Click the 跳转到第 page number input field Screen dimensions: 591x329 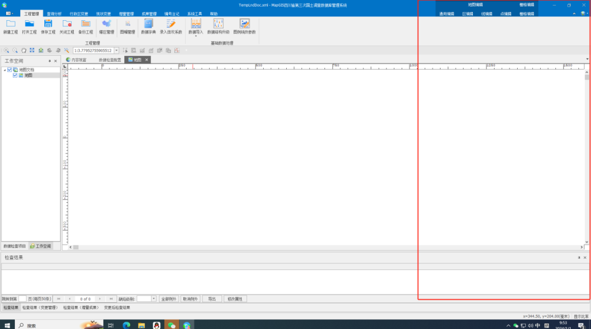22,299
